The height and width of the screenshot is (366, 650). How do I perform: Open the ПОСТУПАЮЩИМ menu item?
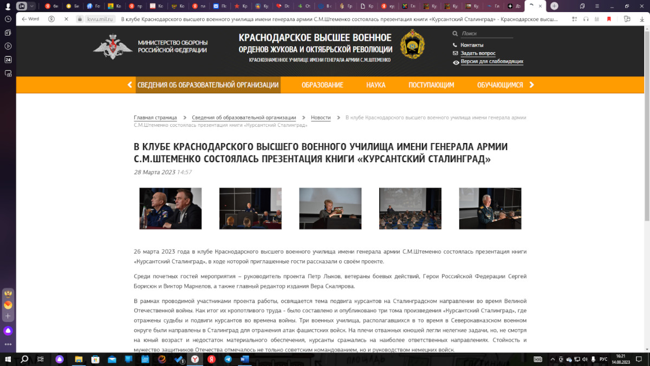431,85
